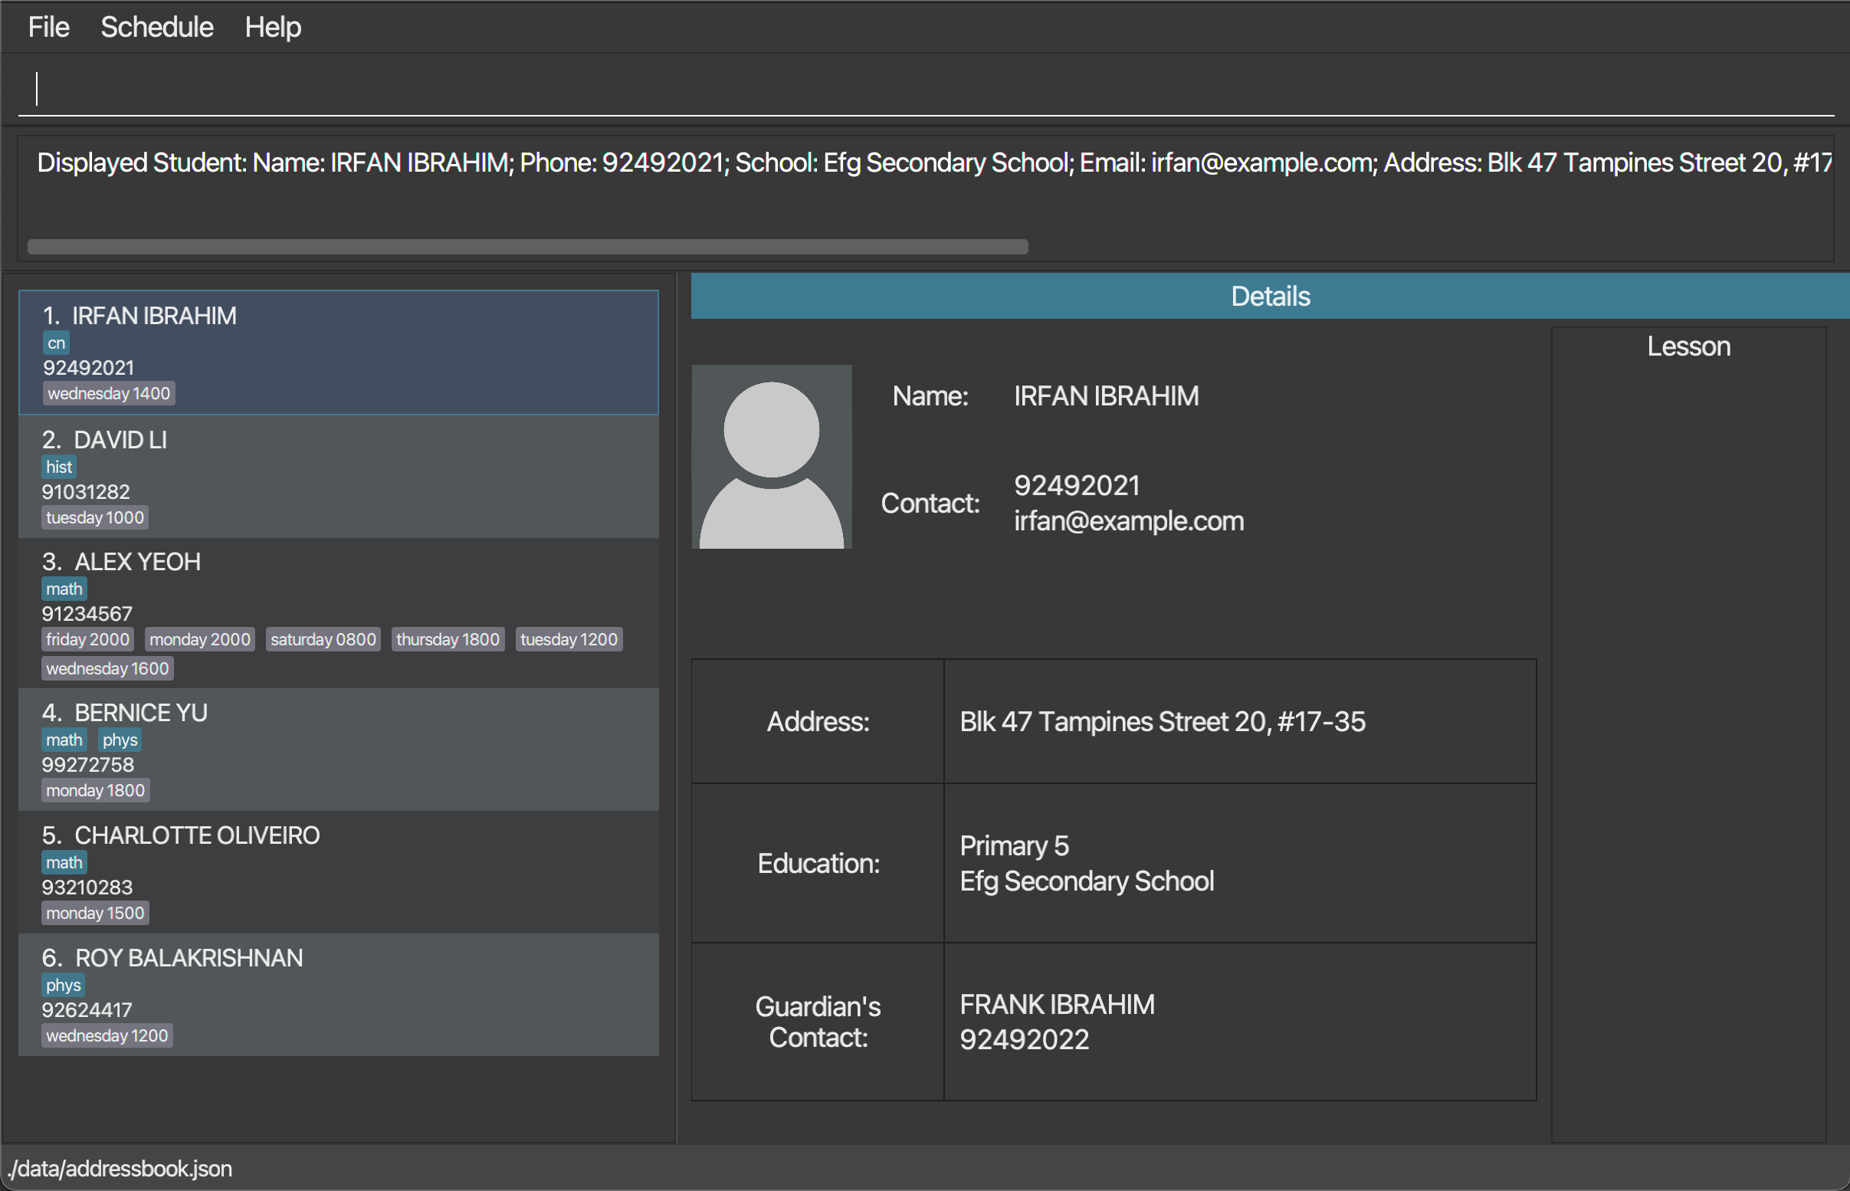This screenshot has width=1850, height=1191.
Task: Click the Displayed Student result text
Action: click(x=934, y=162)
